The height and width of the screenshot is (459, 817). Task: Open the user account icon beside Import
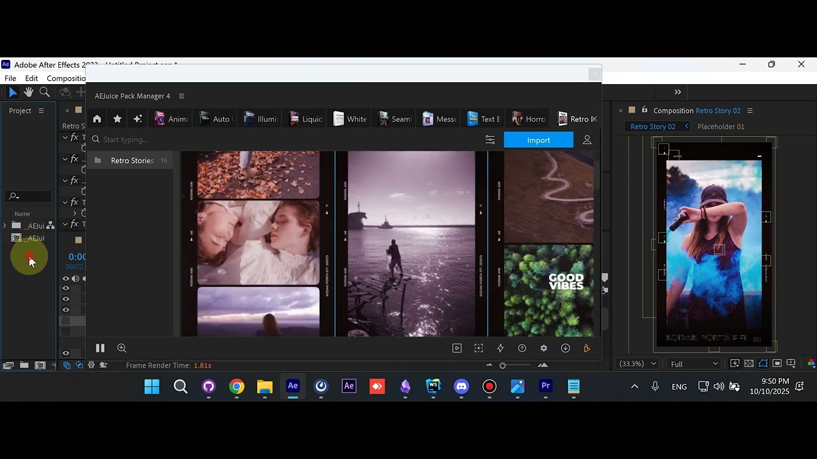point(587,140)
